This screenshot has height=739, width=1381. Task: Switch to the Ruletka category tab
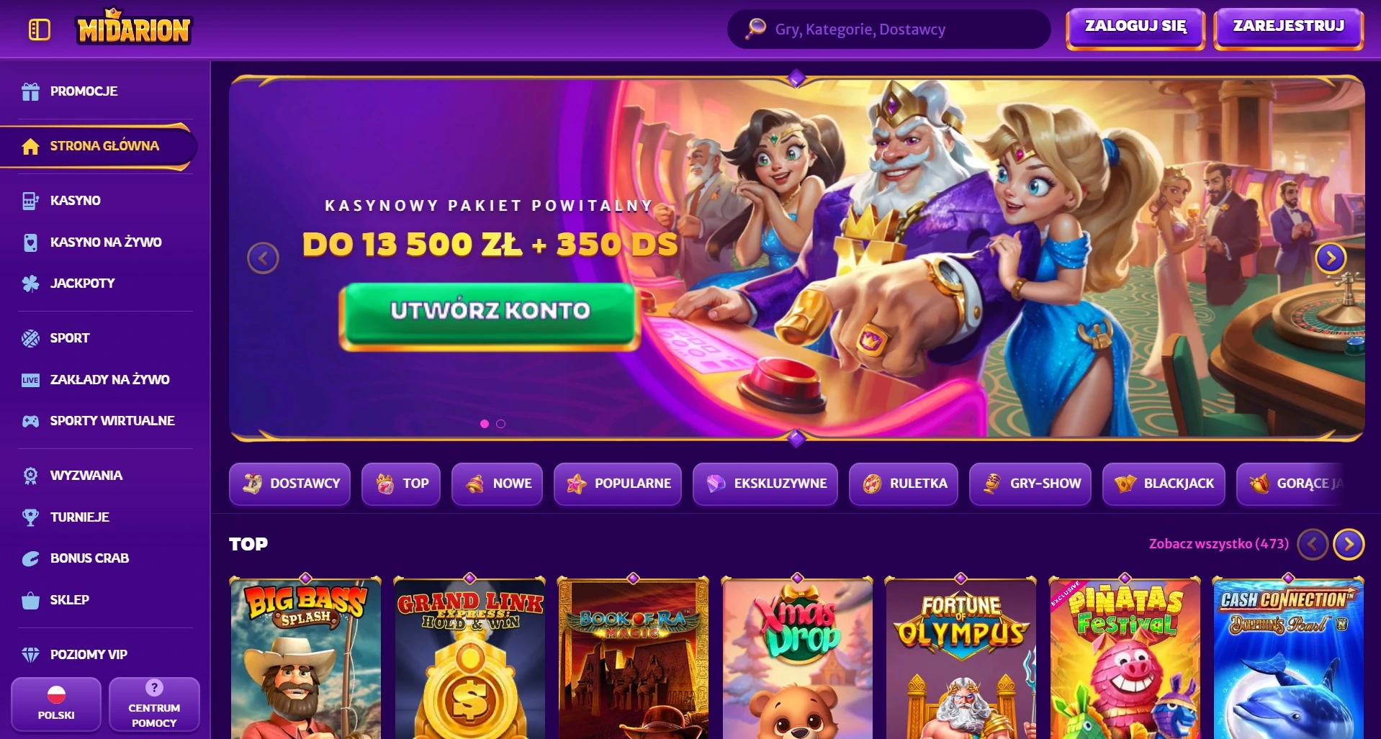click(x=904, y=484)
